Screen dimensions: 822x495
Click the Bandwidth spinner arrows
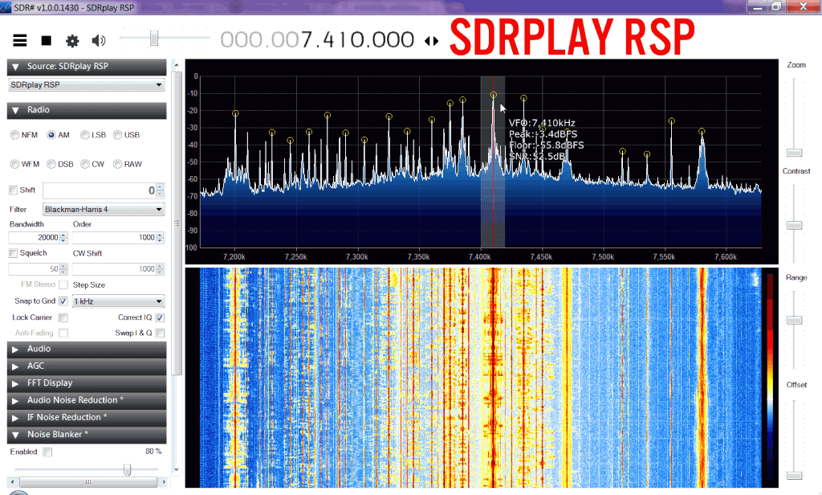64,238
